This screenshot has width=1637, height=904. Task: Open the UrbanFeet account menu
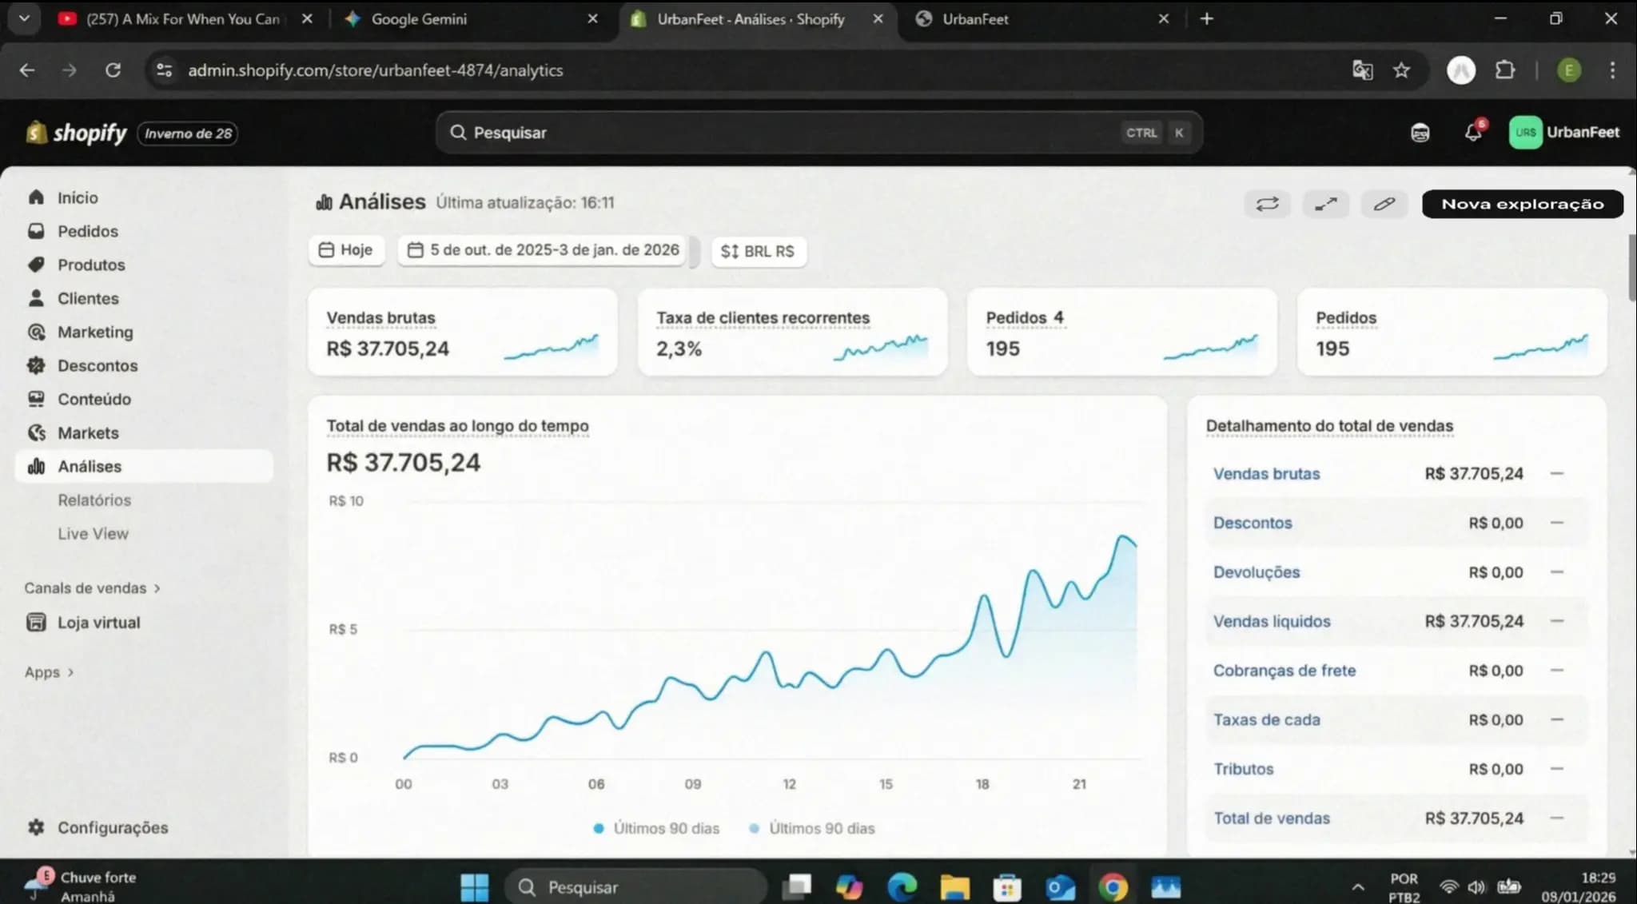click(1564, 133)
